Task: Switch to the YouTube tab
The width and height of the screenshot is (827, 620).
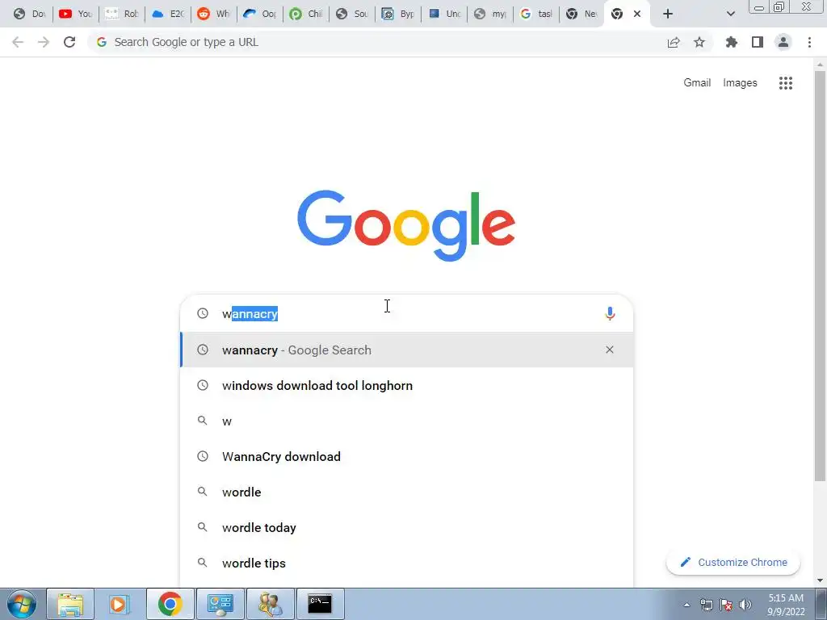Action: coord(75,14)
